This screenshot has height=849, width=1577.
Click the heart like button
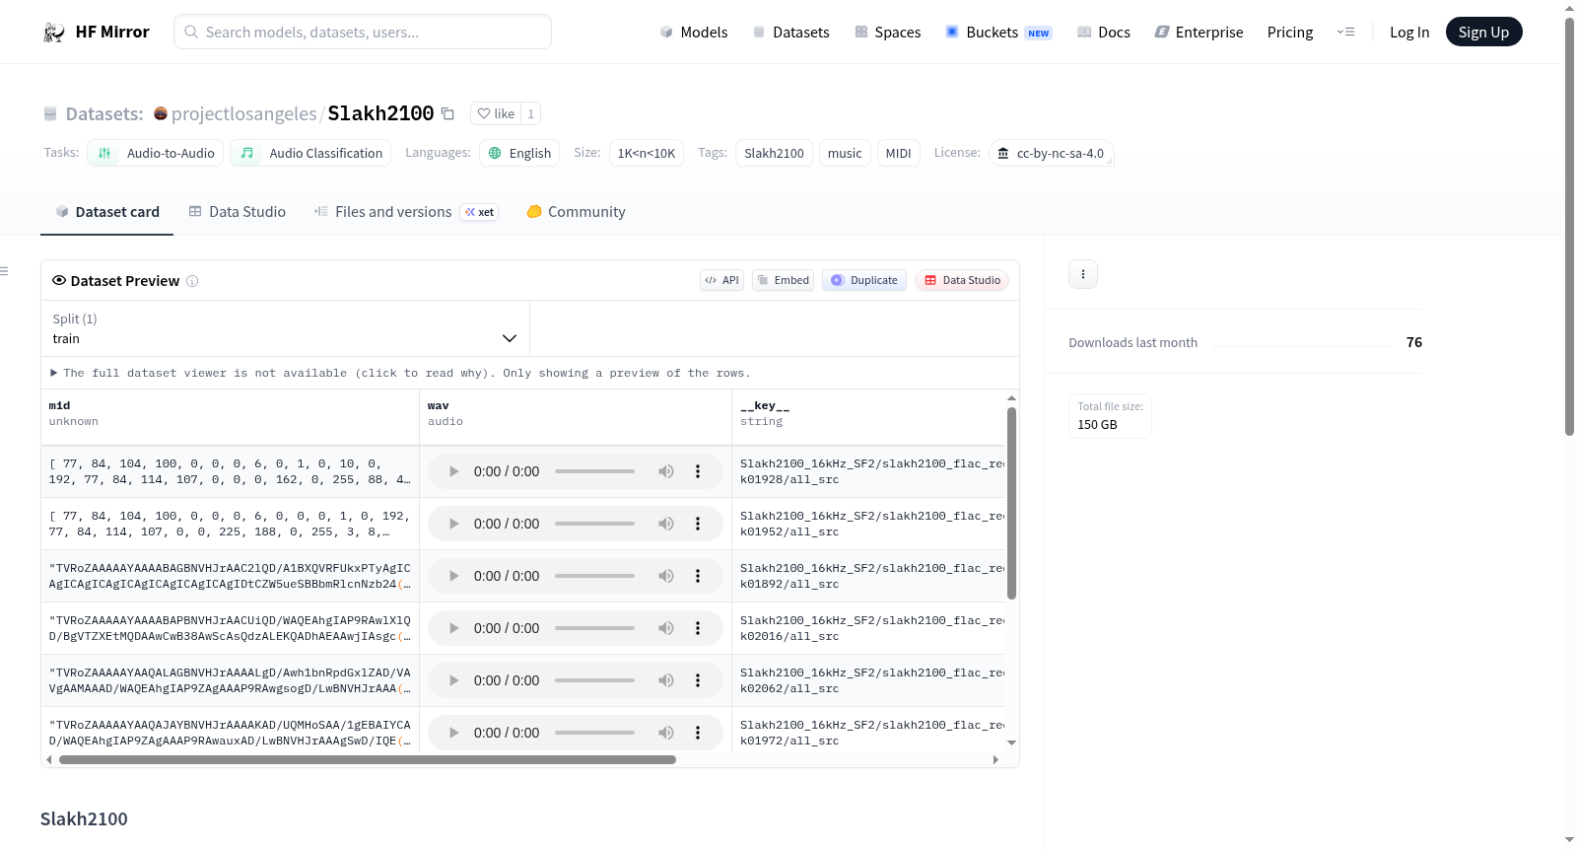tap(496, 113)
